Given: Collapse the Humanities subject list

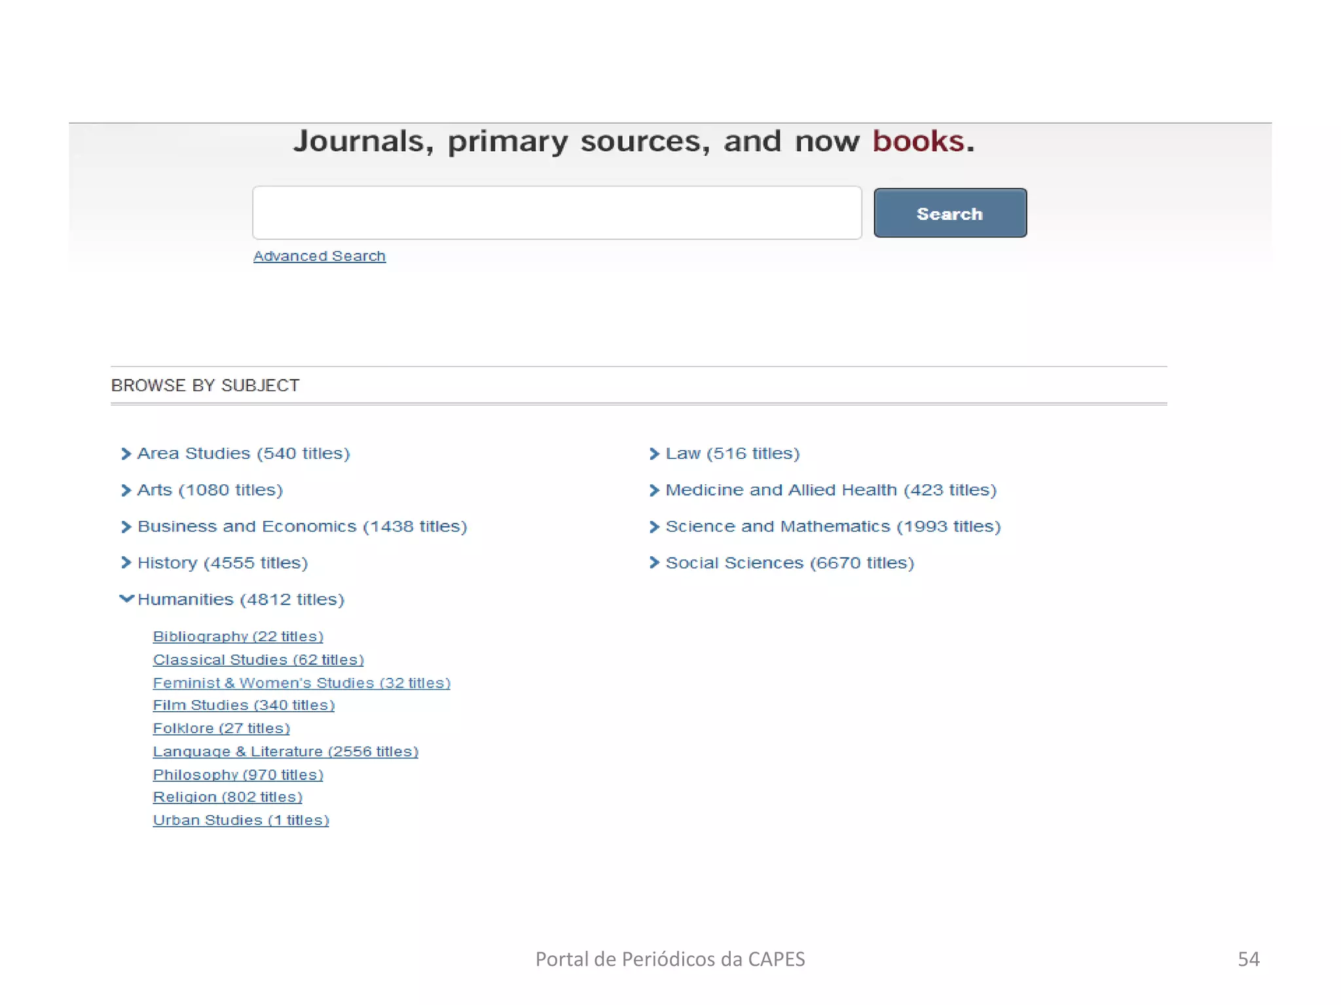Looking at the screenshot, I should tap(126, 599).
